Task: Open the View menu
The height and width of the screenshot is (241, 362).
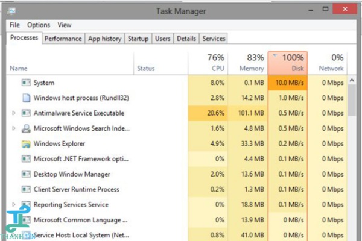Action: (x=65, y=25)
